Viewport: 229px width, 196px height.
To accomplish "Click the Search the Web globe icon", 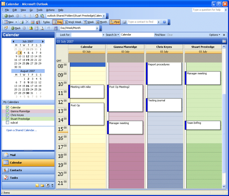I will (42, 16).
